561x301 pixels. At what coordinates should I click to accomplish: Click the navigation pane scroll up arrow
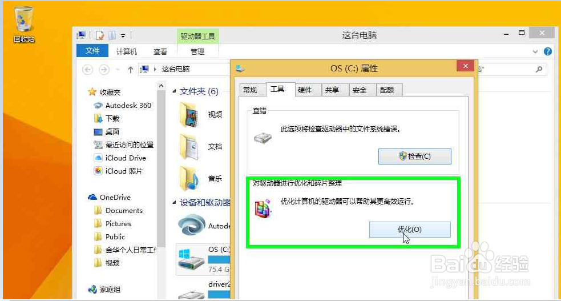point(161,86)
